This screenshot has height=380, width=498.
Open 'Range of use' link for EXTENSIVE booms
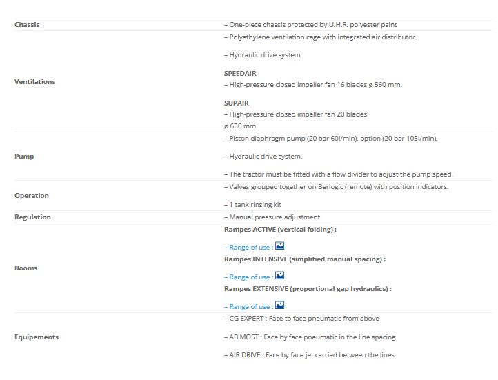pyautogui.click(x=248, y=307)
